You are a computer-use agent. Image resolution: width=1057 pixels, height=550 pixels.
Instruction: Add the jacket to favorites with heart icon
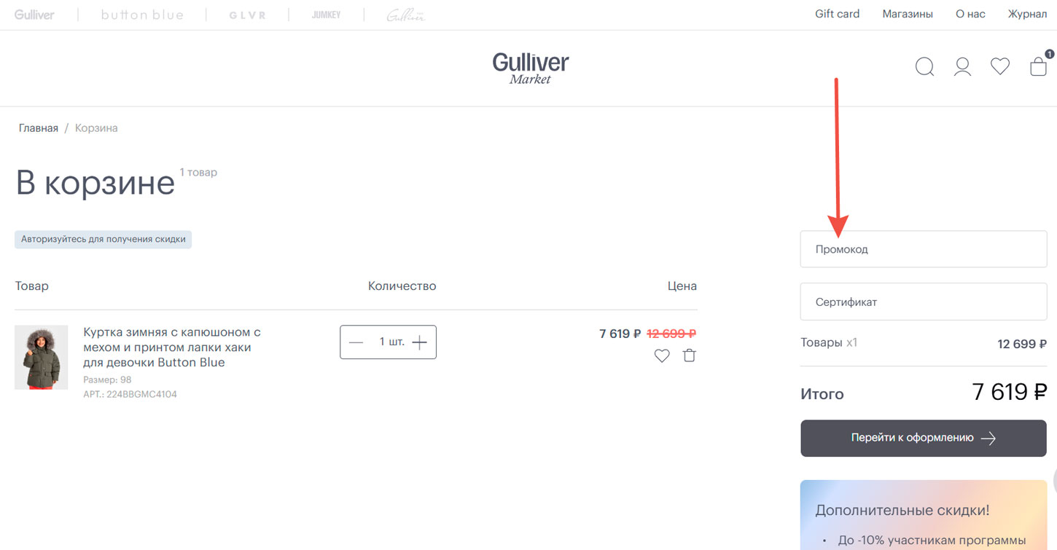pyautogui.click(x=662, y=356)
